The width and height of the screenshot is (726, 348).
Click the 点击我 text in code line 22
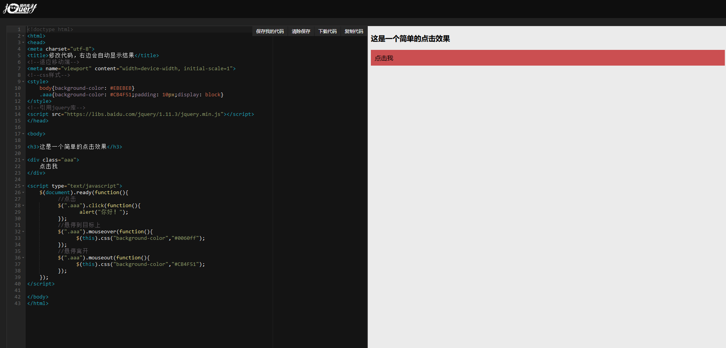coord(49,167)
